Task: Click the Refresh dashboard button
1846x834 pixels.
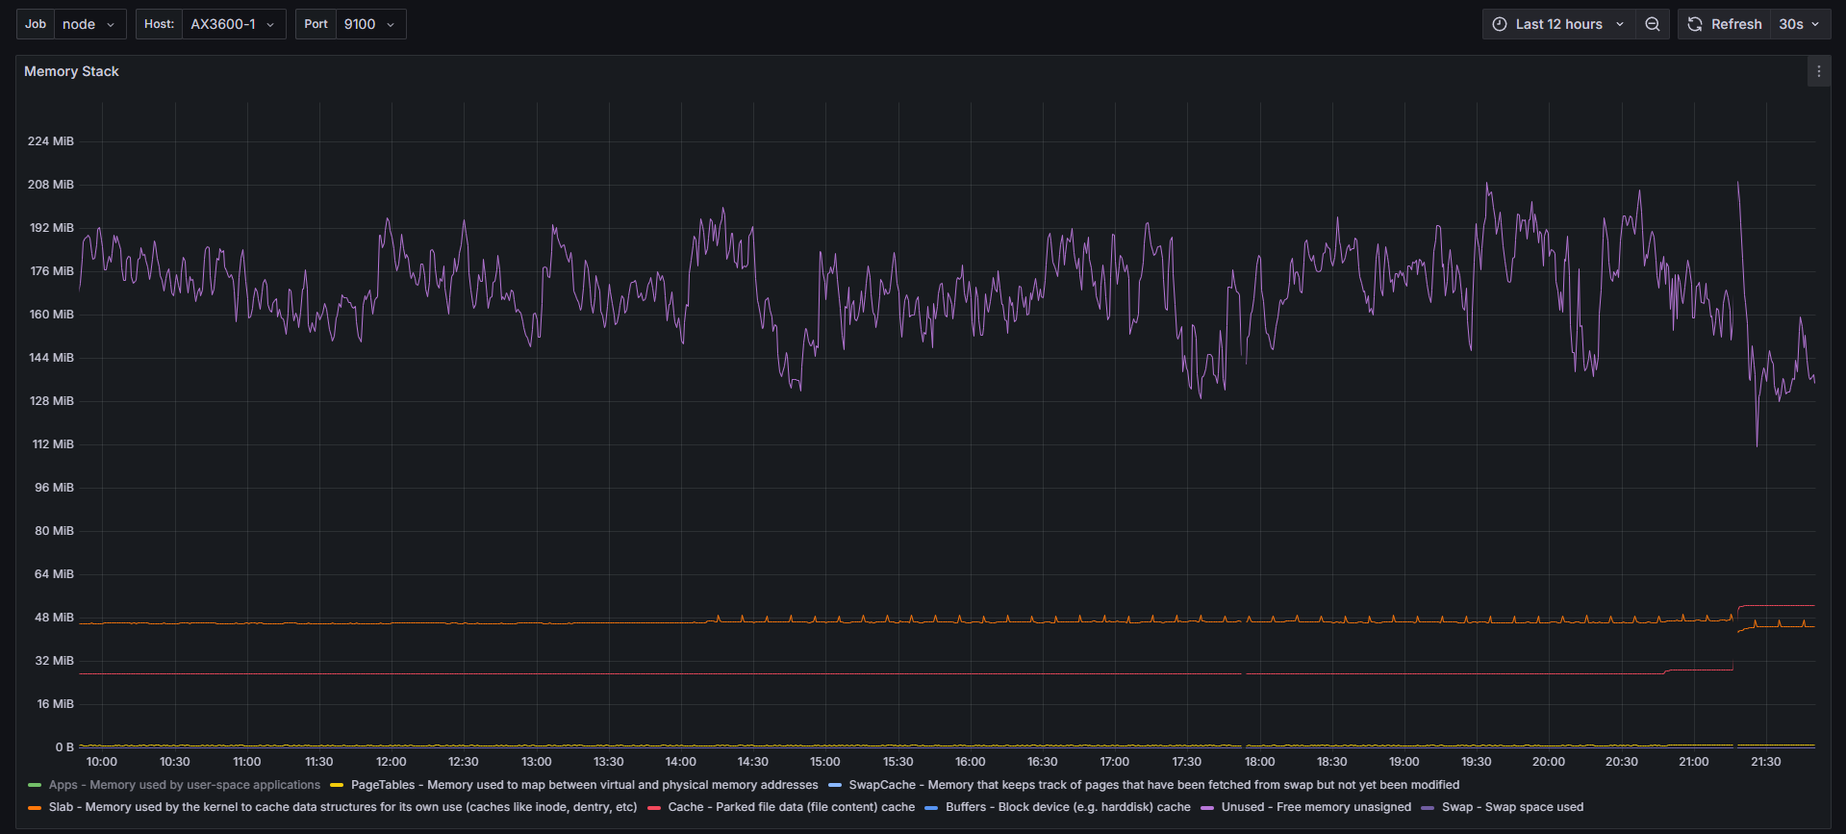Action: [x=1725, y=24]
